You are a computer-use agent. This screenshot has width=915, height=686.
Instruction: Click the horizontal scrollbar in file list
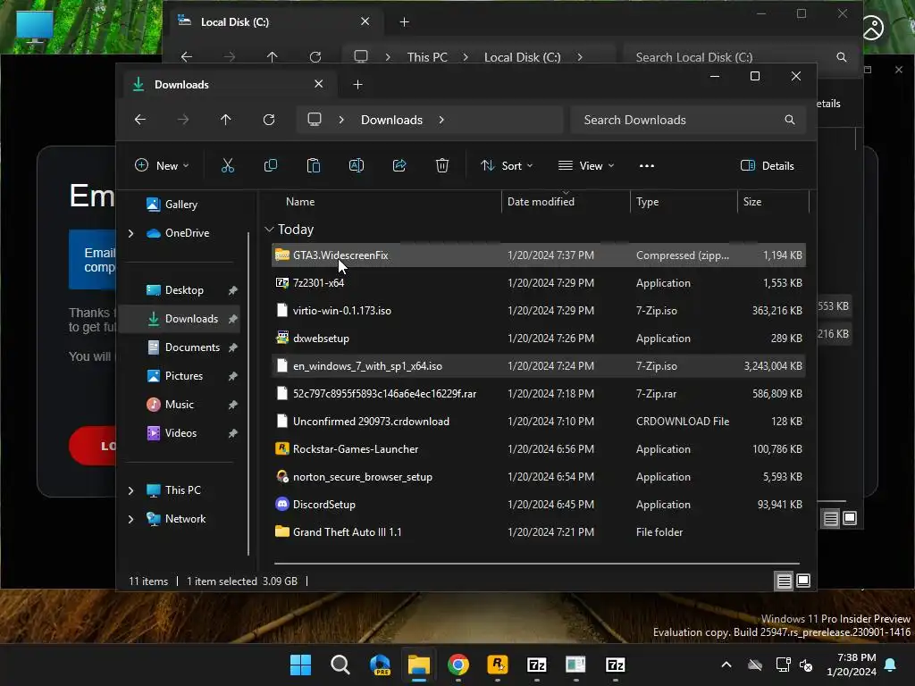coord(536,564)
